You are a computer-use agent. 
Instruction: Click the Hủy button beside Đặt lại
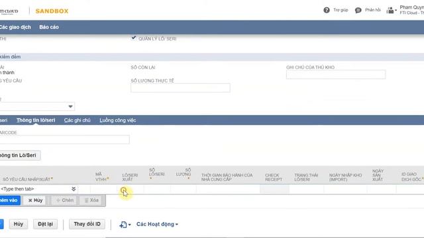coord(19,224)
